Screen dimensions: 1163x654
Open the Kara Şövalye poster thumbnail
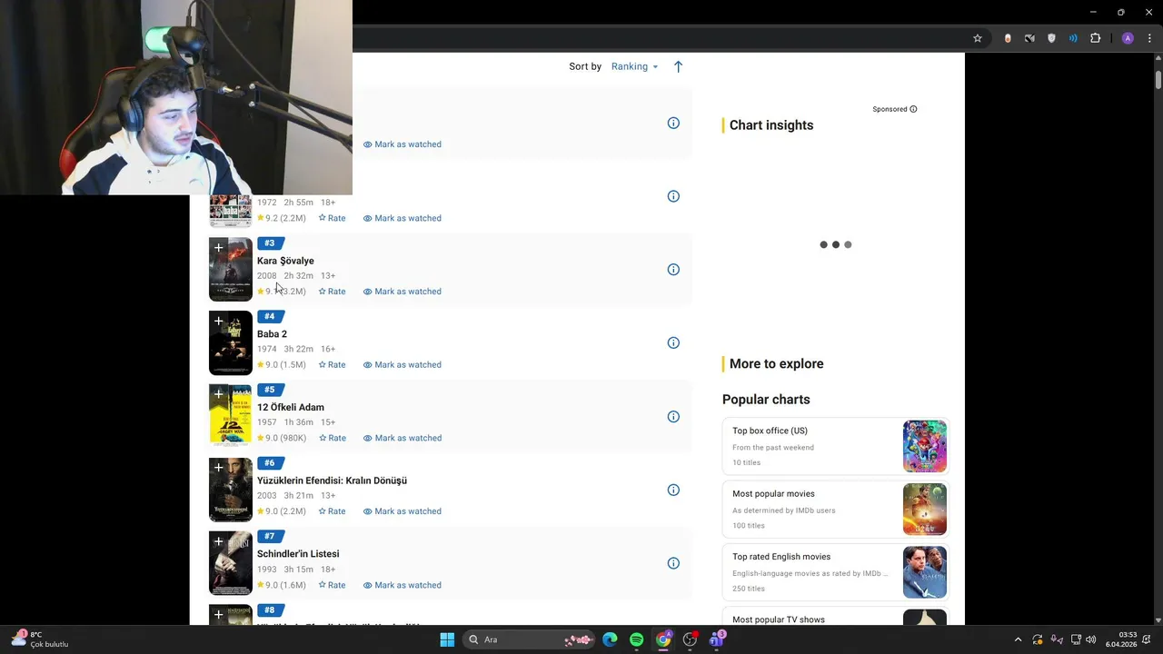tap(231, 270)
